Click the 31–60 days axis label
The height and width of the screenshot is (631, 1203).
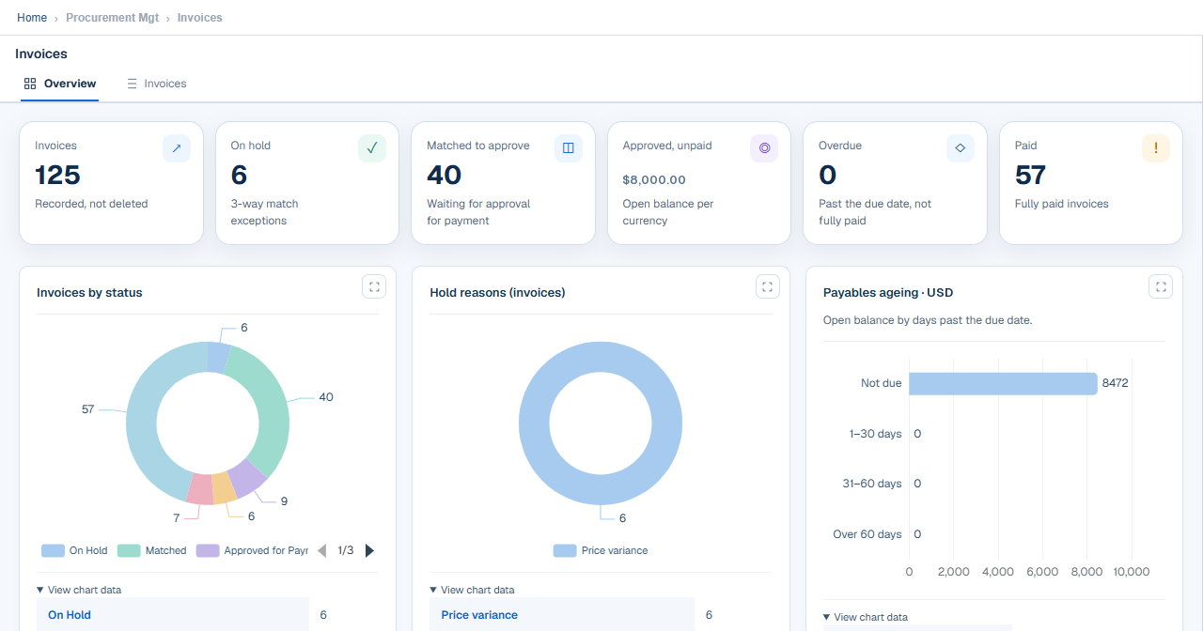pos(872,484)
